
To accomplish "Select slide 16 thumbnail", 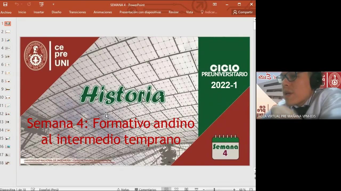I will point(8,147).
